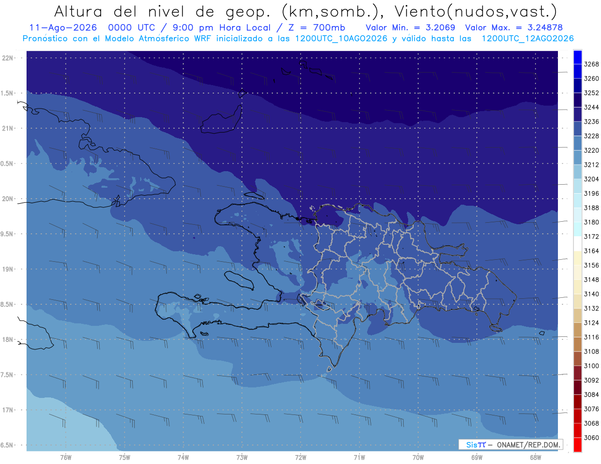Click the 3260 legend value
The image size is (601, 464).
591,79
